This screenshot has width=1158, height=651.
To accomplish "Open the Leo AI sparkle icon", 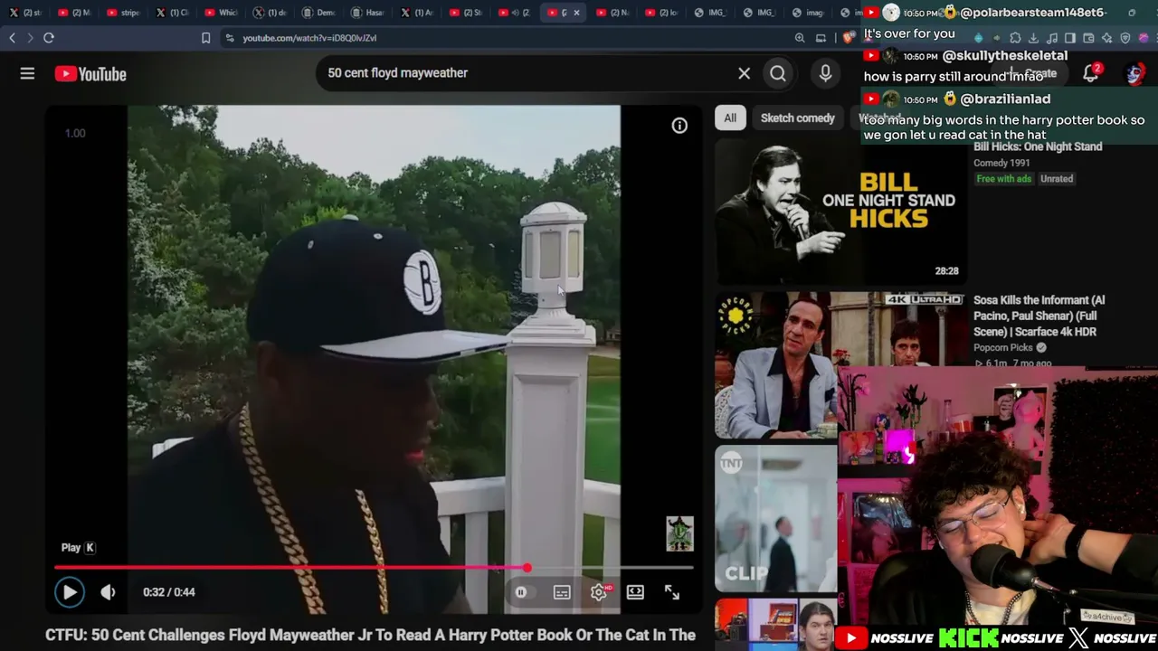I will [1107, 38].
